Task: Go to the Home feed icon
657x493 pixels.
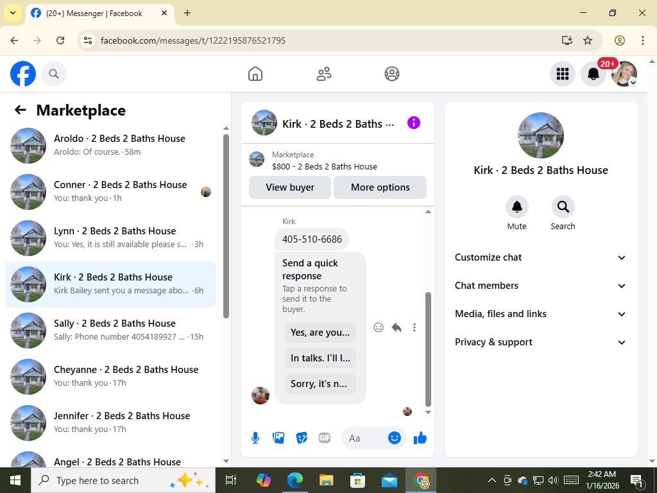Action: click(x=255, y=74)
